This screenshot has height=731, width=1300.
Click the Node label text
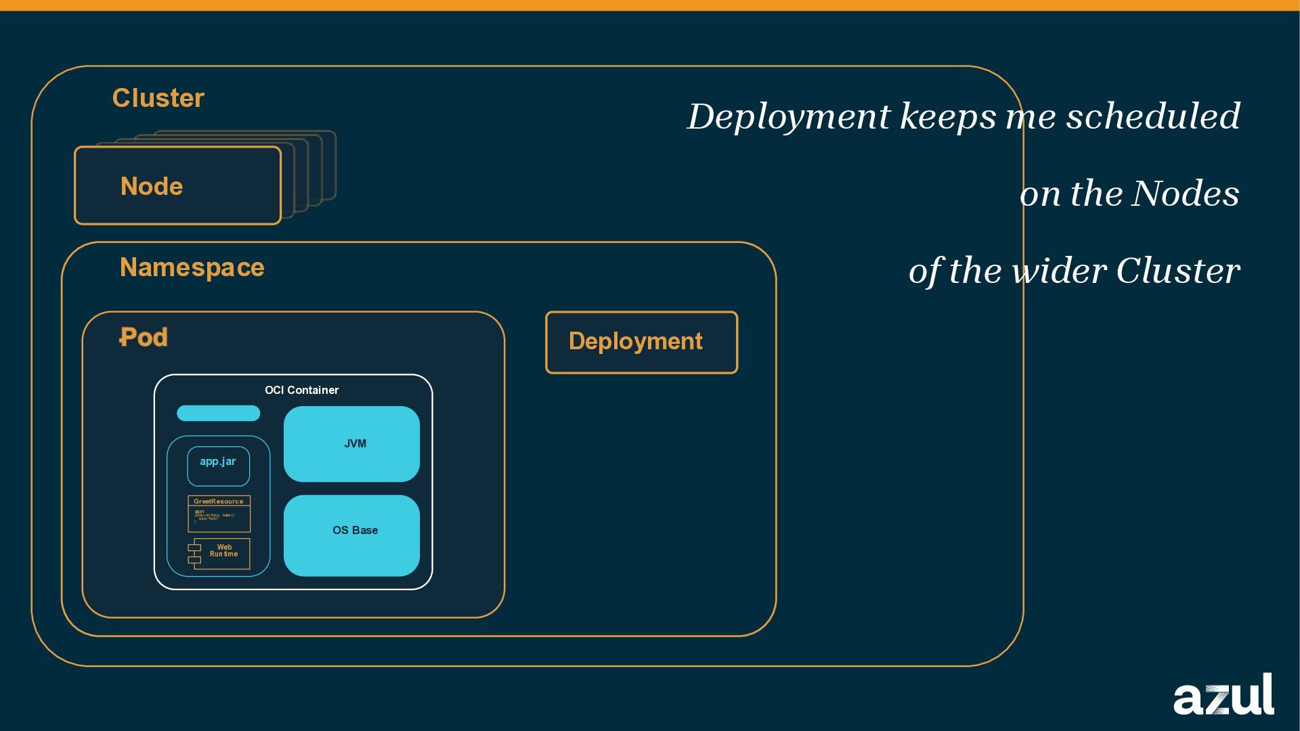(152, 187)
